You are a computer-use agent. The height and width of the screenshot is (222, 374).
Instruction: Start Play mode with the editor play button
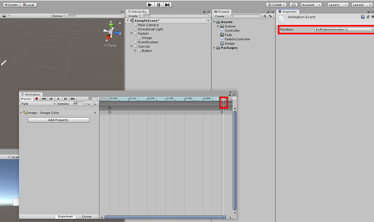(x=150, y=5)
